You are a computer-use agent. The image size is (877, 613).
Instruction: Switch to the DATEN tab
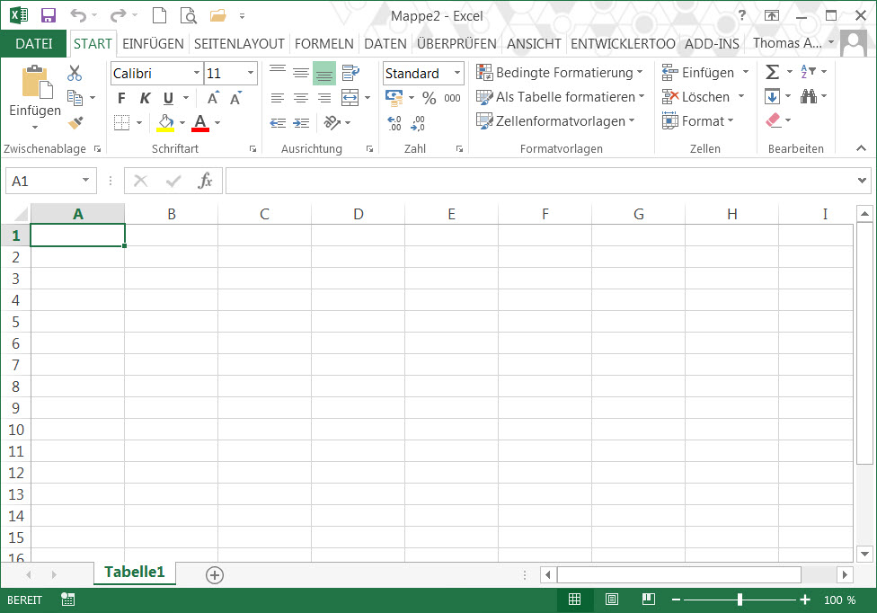(x=385, y=44)
